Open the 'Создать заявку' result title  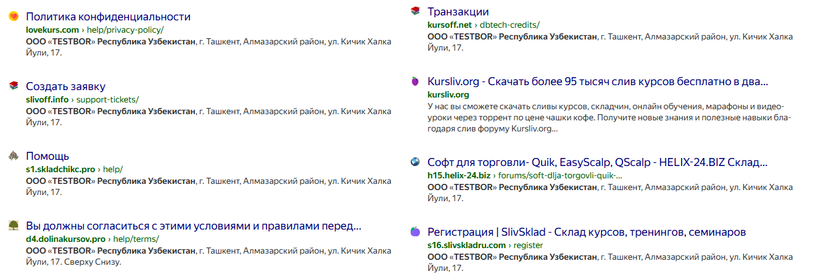pyautogui.click(x=65, y=86)
